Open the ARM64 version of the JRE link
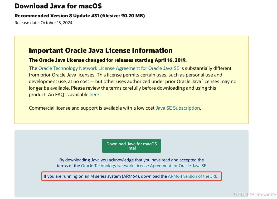The height and width of the screenshot is (199, 277). pos(193,176)
